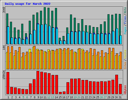This screenshot has width=128, height=100.
Task: Click the 159024 KBytes axis value
Action: (x=4, y=75)
